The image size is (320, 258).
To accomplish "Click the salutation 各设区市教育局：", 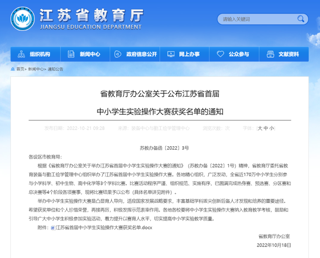I will pos(45,157).
